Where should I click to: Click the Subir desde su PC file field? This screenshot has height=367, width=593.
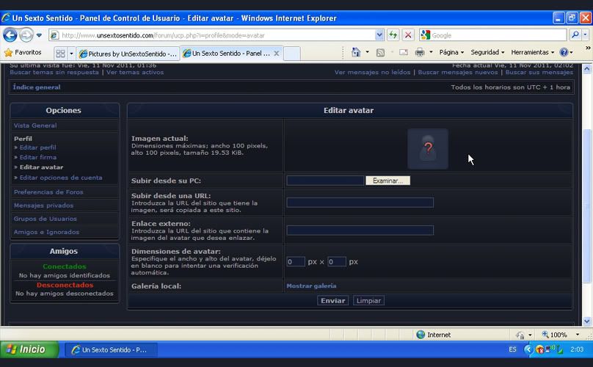tap(325, 181)
